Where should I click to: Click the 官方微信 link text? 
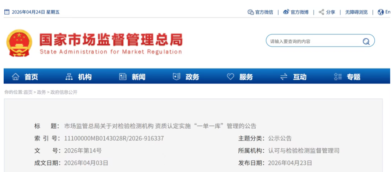(x=264, y=12)
